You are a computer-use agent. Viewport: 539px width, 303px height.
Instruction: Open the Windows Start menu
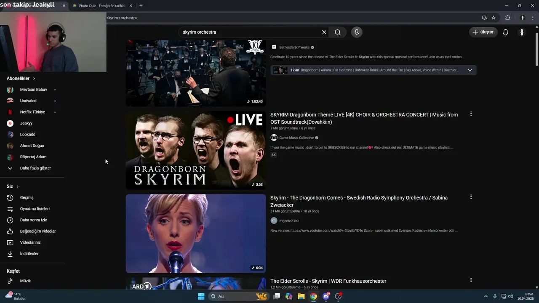point(201,296)
